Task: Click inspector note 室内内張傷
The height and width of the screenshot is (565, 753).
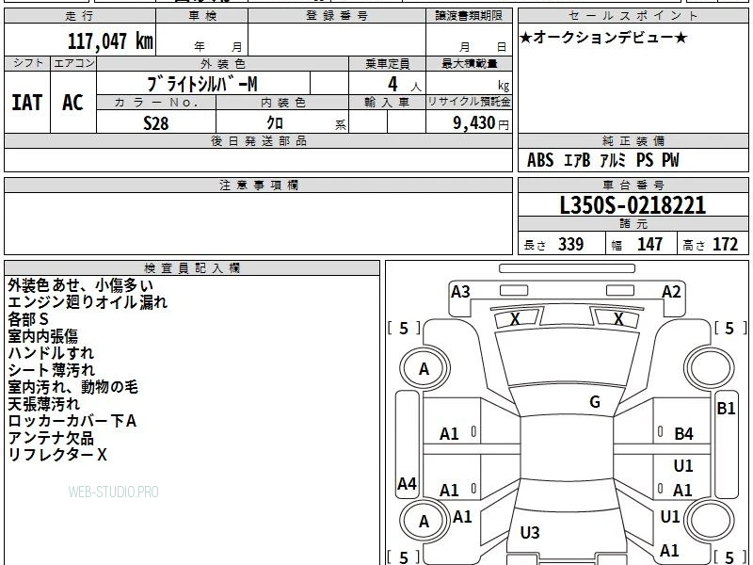Action: (42, 336)
